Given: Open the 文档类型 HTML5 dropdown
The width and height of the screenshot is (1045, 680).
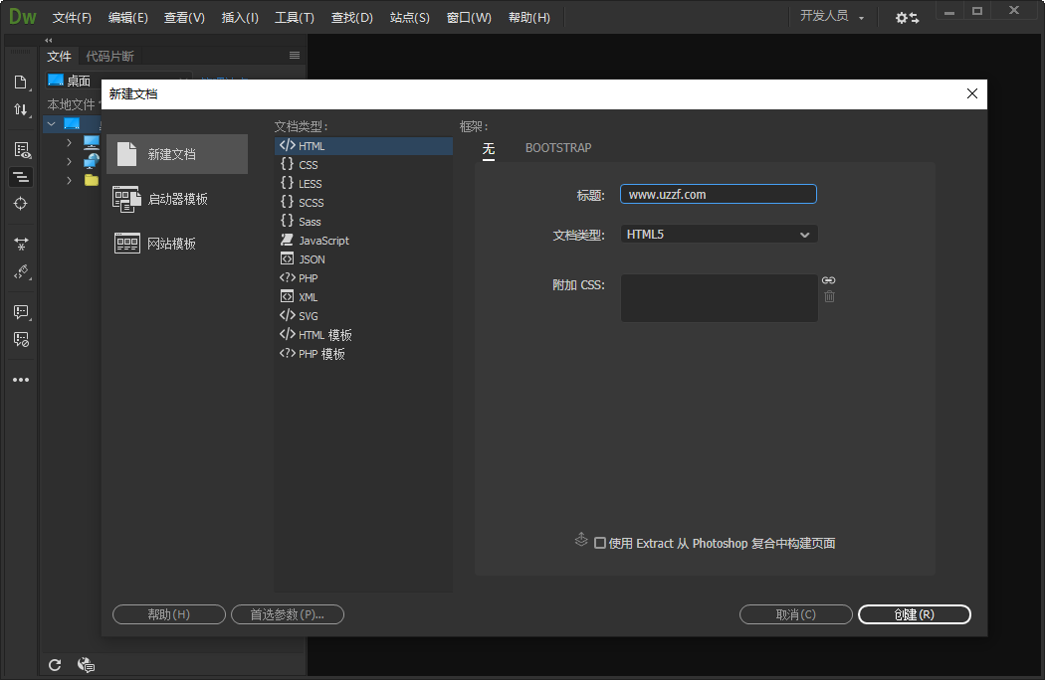Looking at the screenshot, I should [x=719, y=235].
